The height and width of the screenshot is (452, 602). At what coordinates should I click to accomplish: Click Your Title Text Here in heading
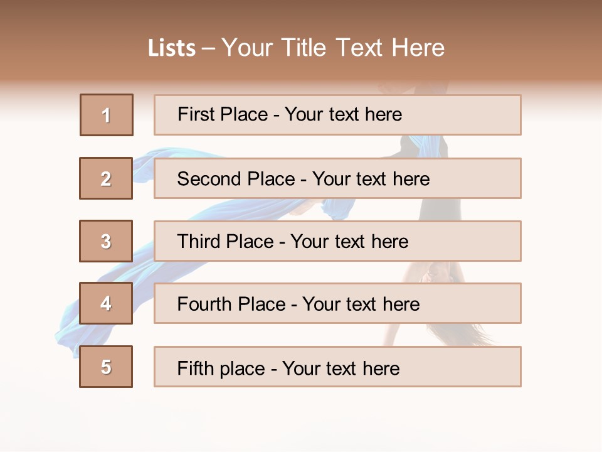(333, 48)
